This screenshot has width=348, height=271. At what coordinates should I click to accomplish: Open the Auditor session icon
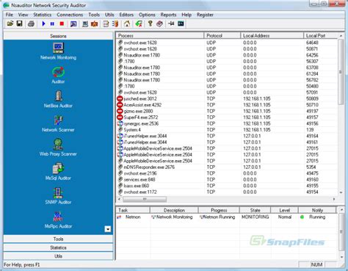point(58,76)
